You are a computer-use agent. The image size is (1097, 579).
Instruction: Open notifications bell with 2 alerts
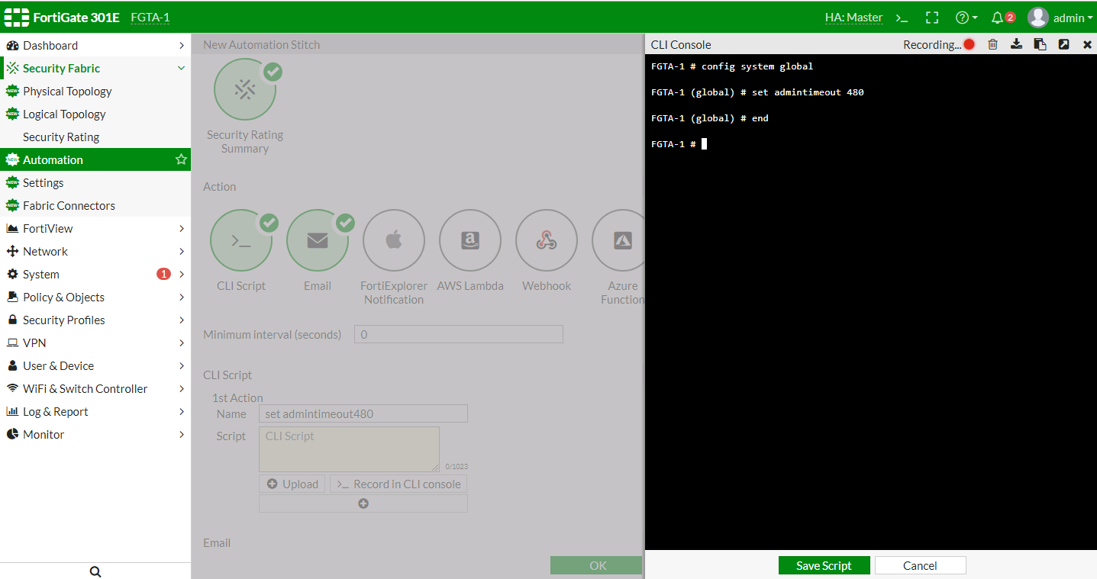(1002, 18)
